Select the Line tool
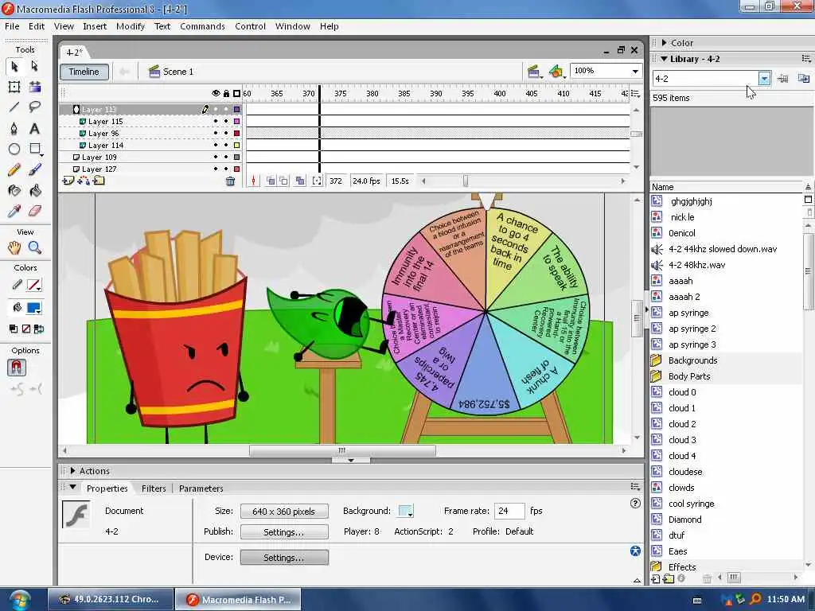Viewport: 815px width, 611px height. coord(14,107)
